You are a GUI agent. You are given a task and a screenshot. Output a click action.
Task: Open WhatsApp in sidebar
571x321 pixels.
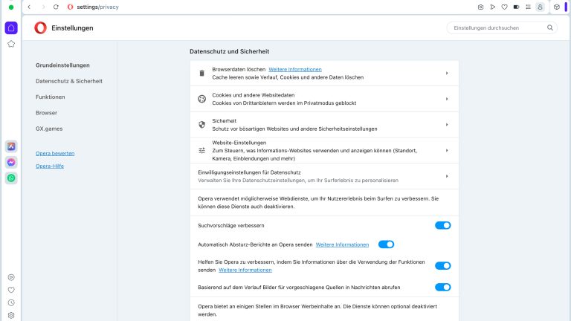coord(11,178)
